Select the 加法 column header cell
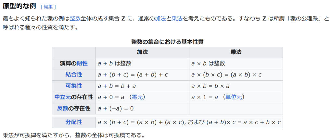332x140 pixels. pos(142,52)
